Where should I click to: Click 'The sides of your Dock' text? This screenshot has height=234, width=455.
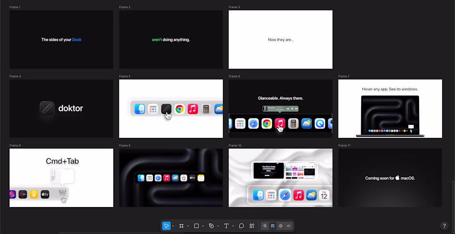point(61,39)
